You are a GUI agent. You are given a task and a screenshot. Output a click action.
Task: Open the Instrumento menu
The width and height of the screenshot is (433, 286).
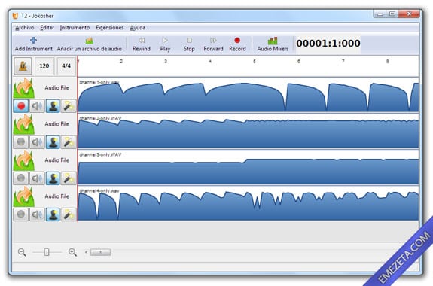click(75, 28)
